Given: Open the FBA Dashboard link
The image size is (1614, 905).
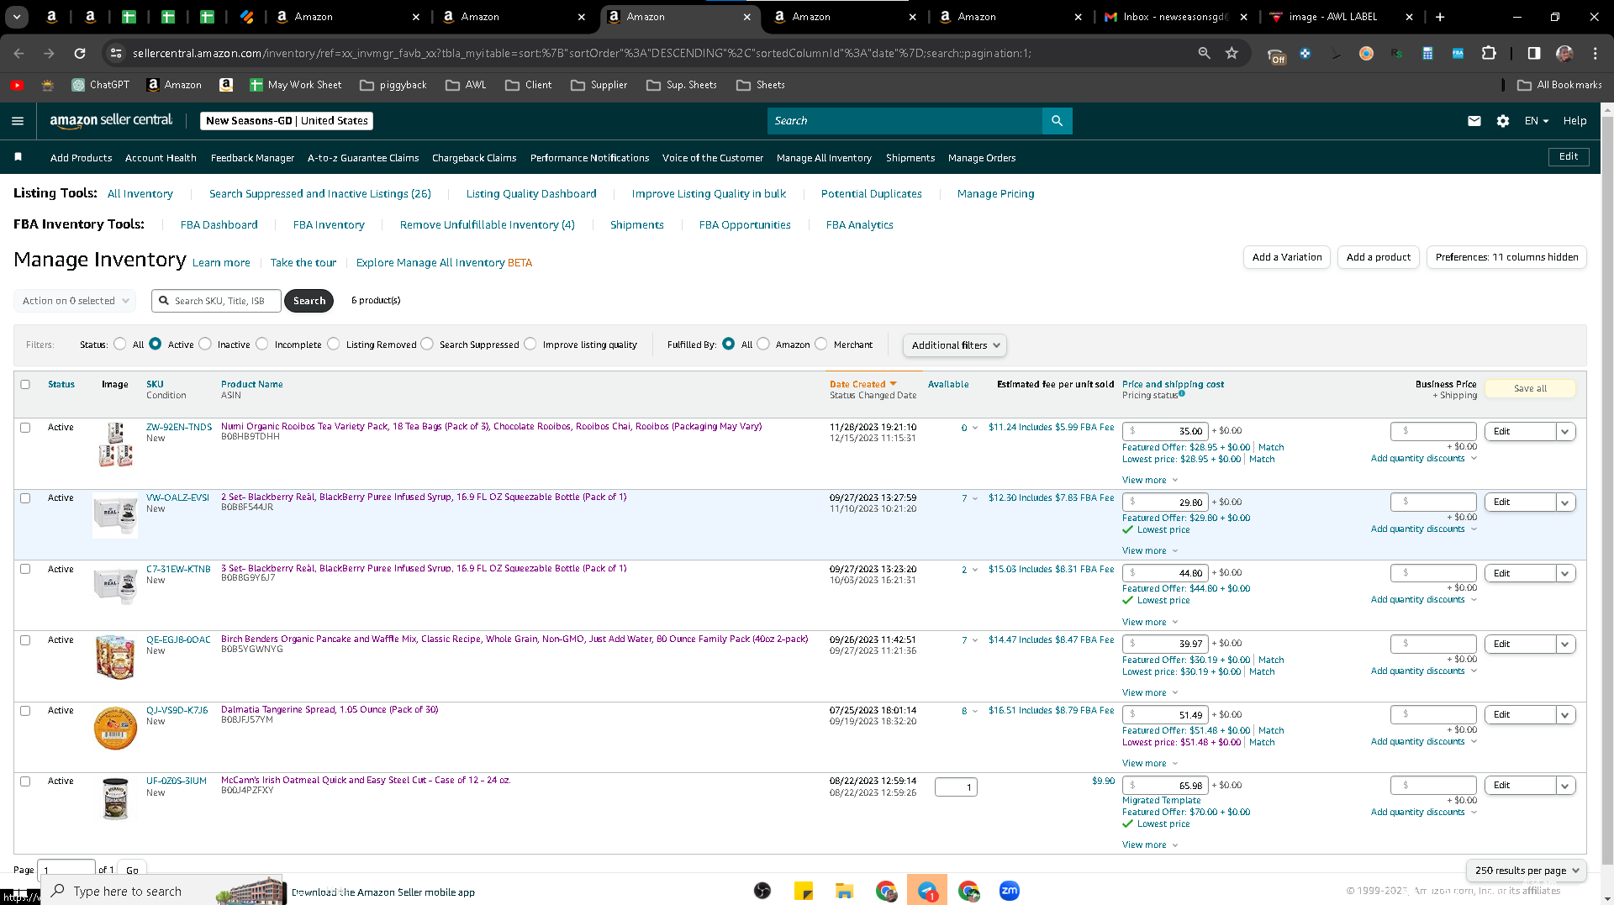Looking at the screenshot, I should (219, 225).
